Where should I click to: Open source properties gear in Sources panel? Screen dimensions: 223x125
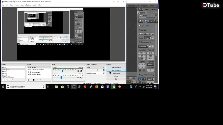click(x=34, y=80)
